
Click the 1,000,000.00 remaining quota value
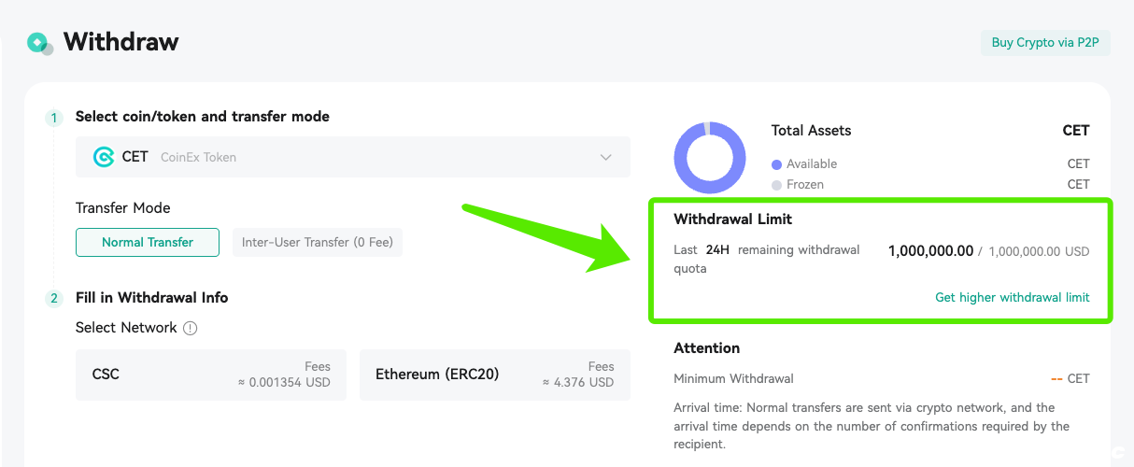[930, 251]
